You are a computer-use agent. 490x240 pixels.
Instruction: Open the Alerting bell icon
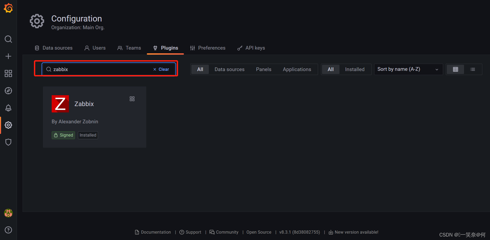click(x=8, y=108)
